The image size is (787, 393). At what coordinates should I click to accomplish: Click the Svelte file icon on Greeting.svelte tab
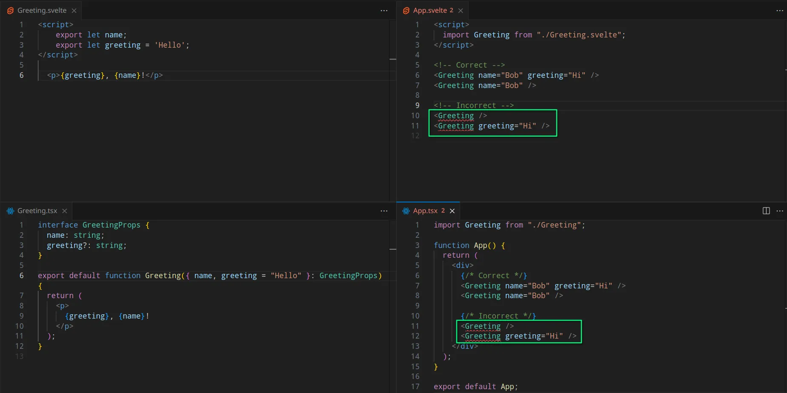[x=11, y=11]
